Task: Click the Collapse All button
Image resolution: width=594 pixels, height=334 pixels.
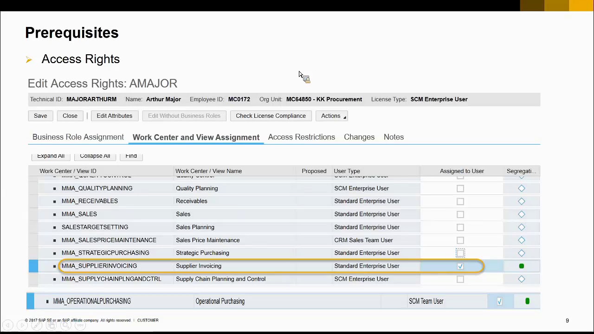Action: coord(95,156)
